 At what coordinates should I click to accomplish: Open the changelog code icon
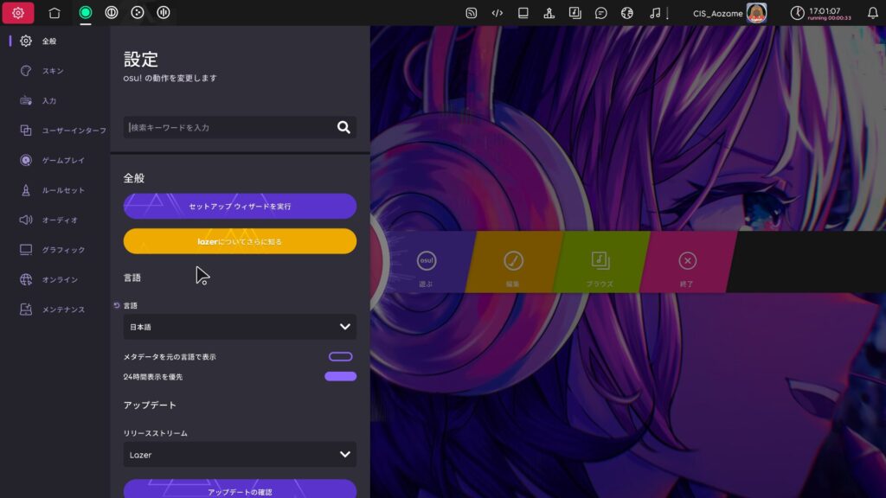(x=498, y=12)
